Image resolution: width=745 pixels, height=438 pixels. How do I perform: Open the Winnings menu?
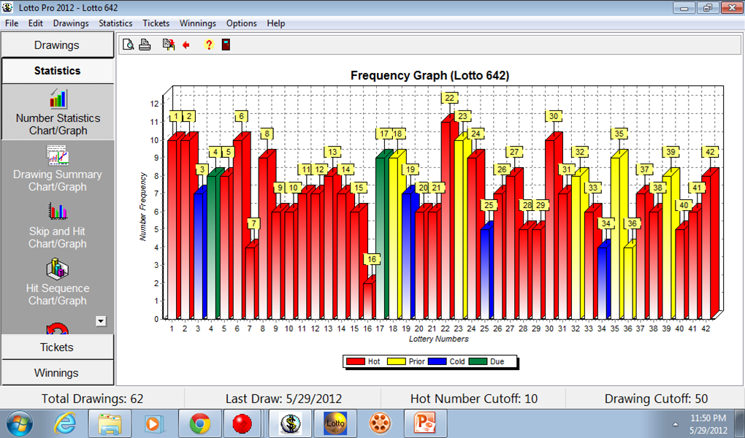click(198, 23)
